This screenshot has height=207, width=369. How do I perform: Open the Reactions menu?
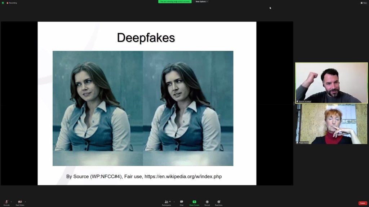point(219,202)
